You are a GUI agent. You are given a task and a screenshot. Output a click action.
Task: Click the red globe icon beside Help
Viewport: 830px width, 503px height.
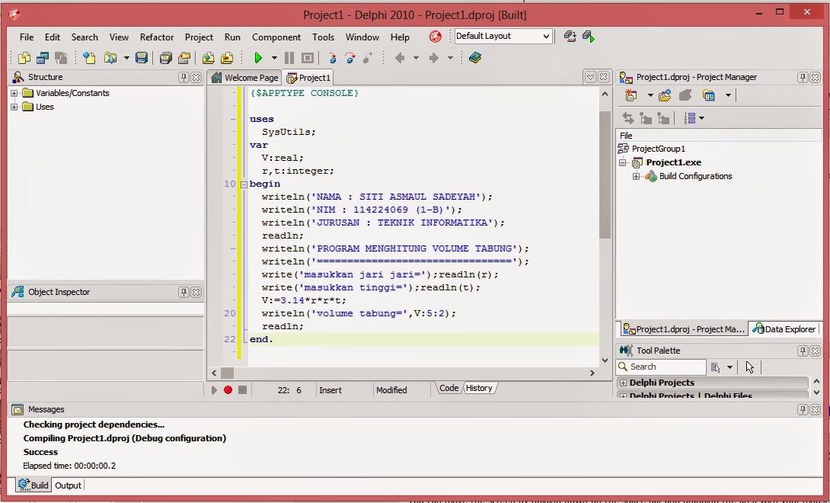click(x=435, y=37)
